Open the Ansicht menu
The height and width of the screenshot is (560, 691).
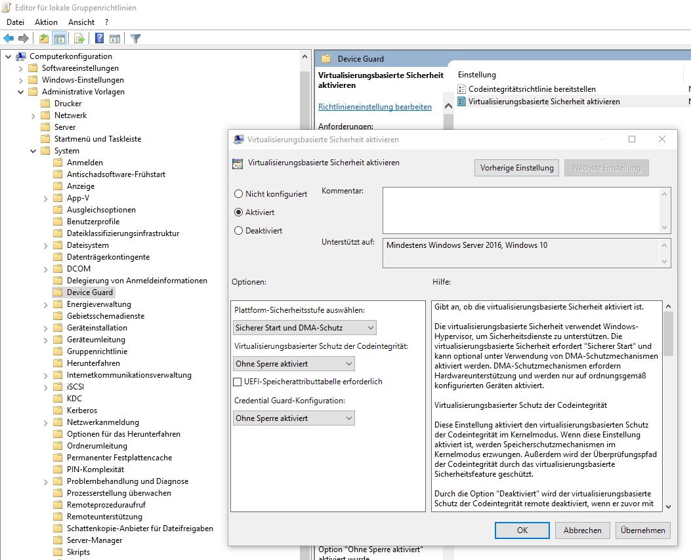(81, 22)
